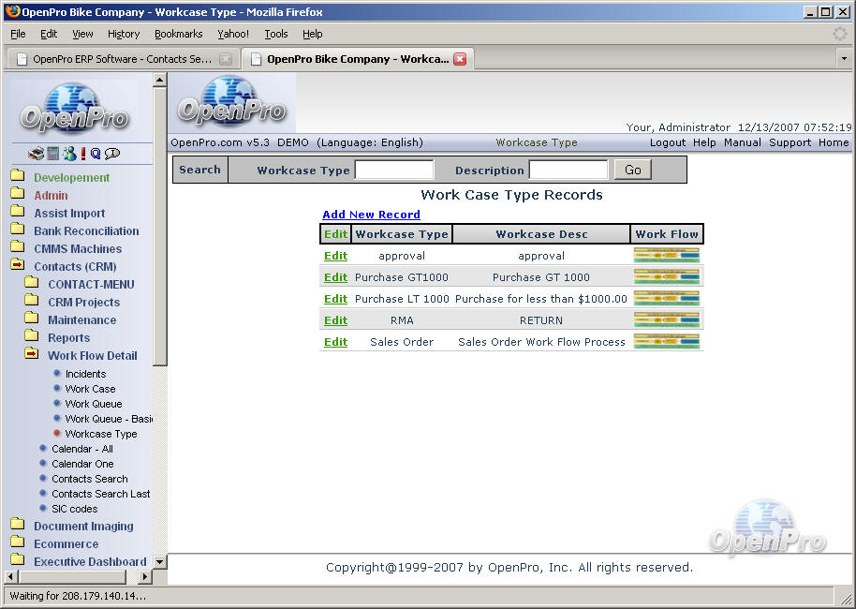Screen dimensions: 856x609
Task: Click the Logout link
Action: point(668,142)
